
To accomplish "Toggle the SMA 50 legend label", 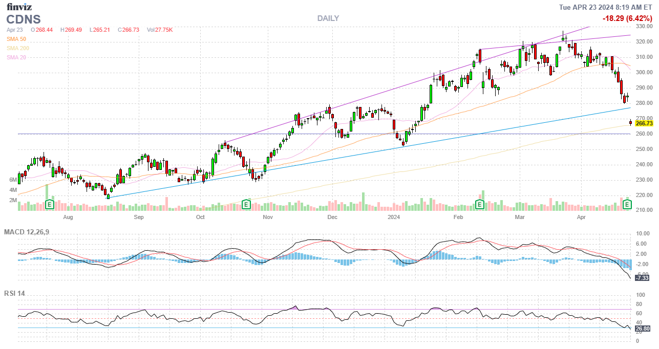I will (16, 39).
